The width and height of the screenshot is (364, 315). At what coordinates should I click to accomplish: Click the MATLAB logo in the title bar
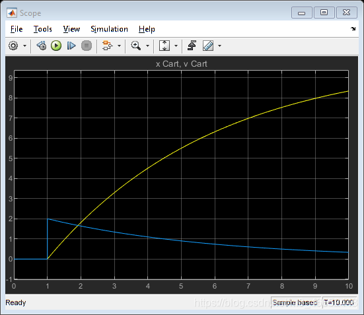12,13
